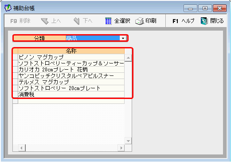Maximize the 補助台帳 window
231x162 pixels.
point(205,8)
